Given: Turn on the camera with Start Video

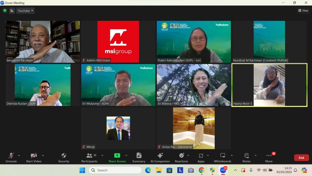Looking at the screenshot, I should point(34,157).
